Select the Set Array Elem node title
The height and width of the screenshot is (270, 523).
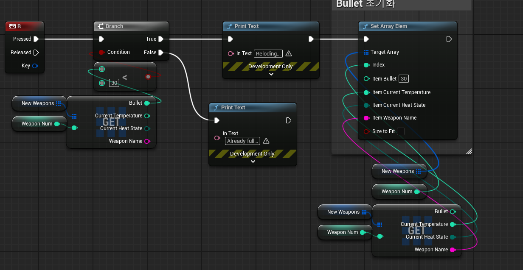[389, 26]
